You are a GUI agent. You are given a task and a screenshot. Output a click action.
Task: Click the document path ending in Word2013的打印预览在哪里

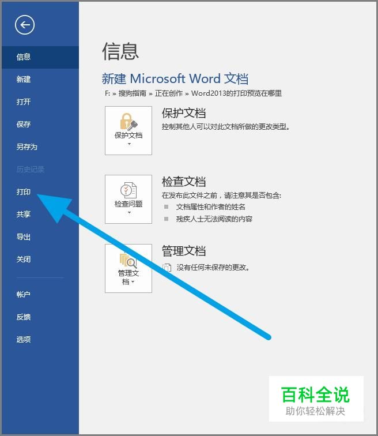tap(193, 93)
